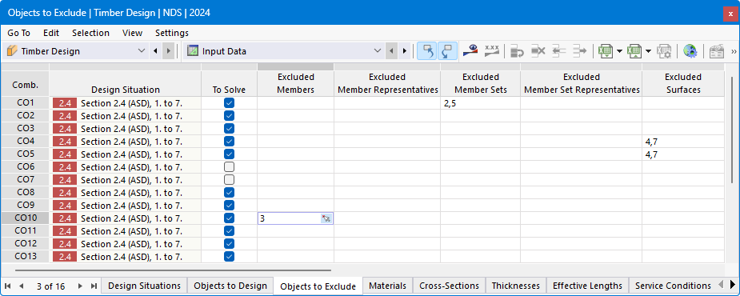
Task: Click the Design Situation cell for CO3
Action: coord(125,129)
